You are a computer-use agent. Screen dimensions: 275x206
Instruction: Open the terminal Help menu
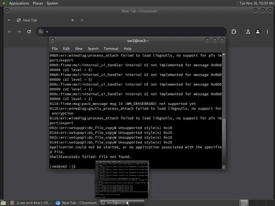128,49
